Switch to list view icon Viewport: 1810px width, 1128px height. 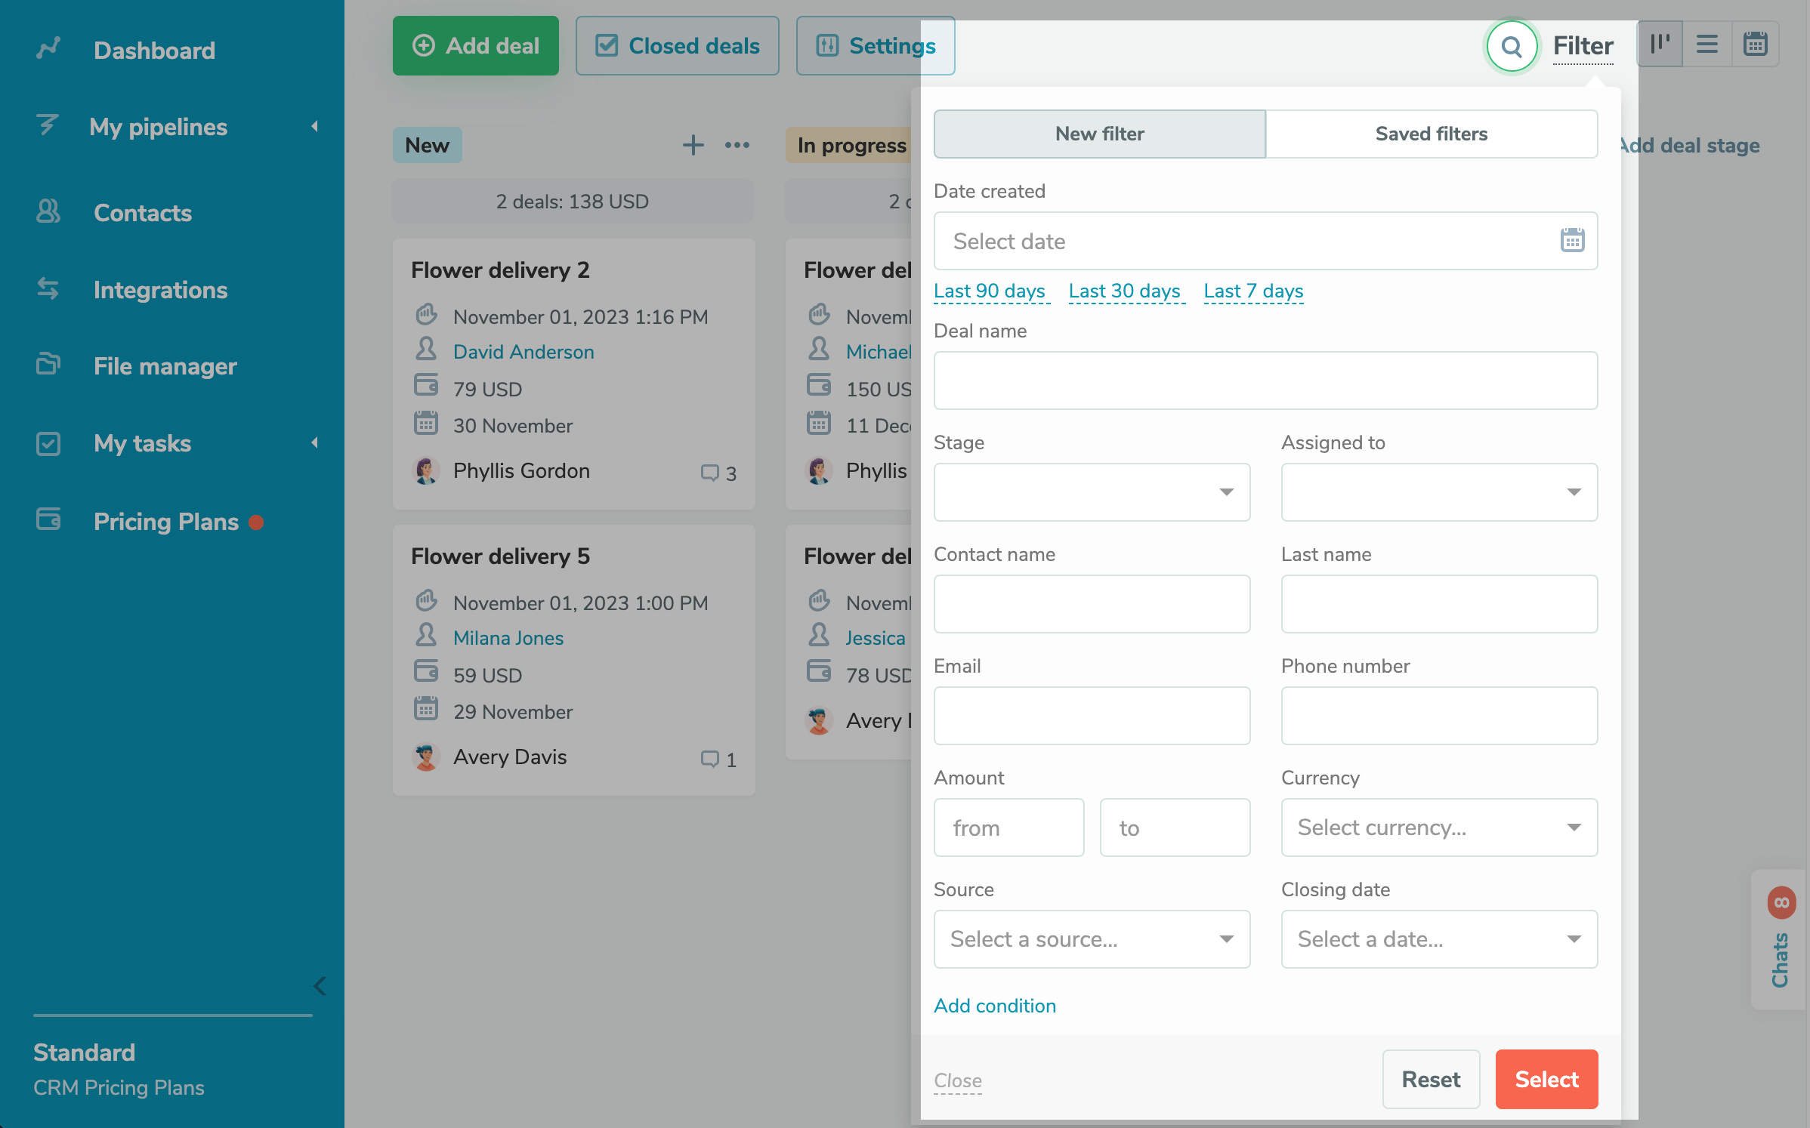(x=1707, y=45)
